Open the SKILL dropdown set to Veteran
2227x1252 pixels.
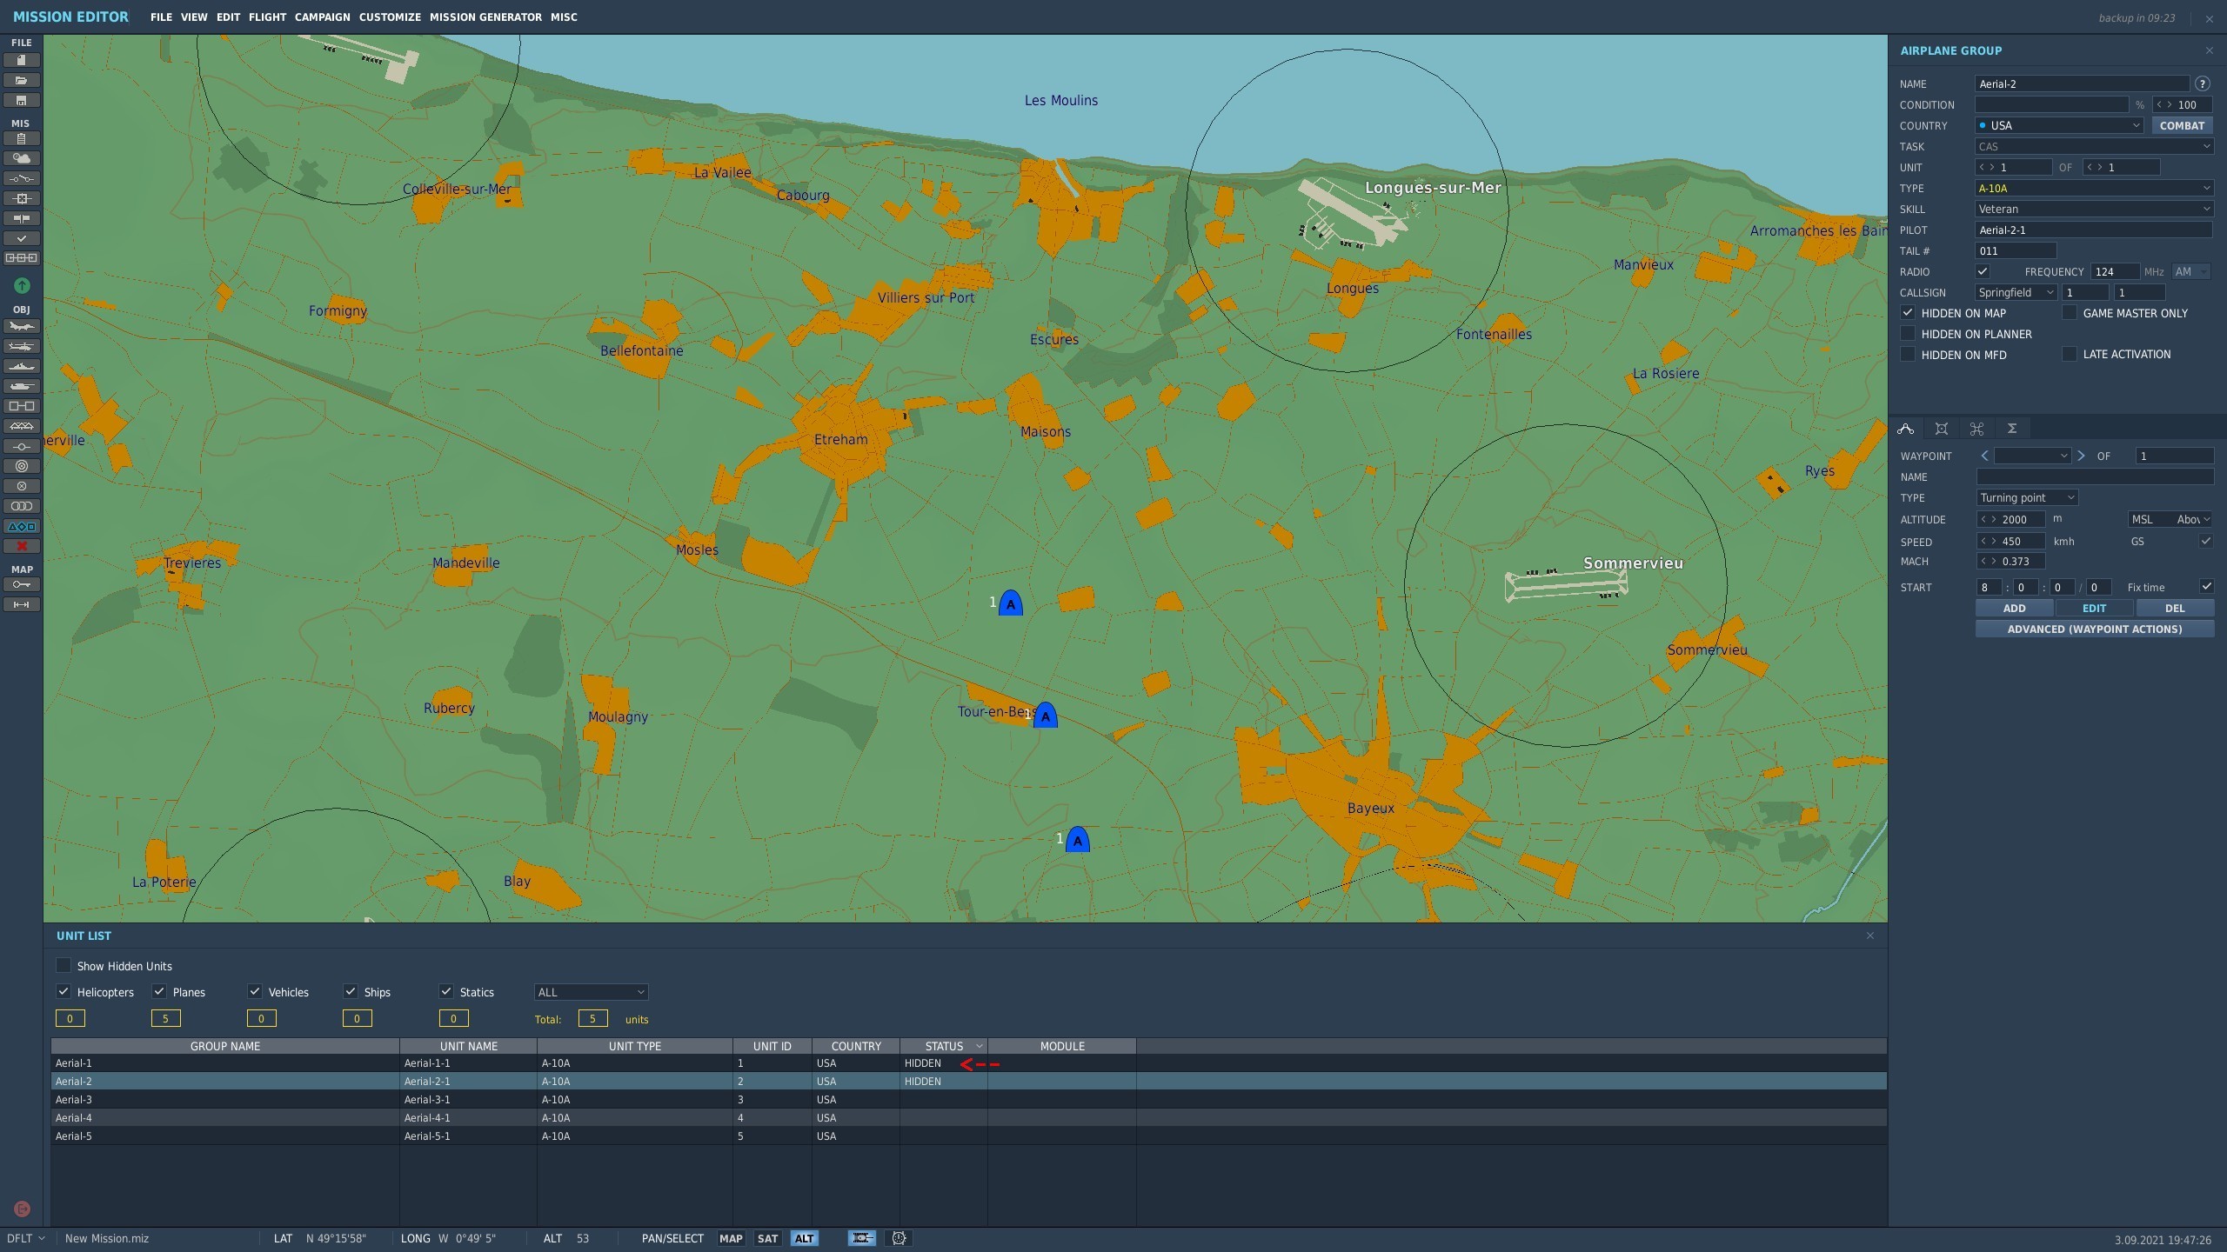click(2094, 209)
